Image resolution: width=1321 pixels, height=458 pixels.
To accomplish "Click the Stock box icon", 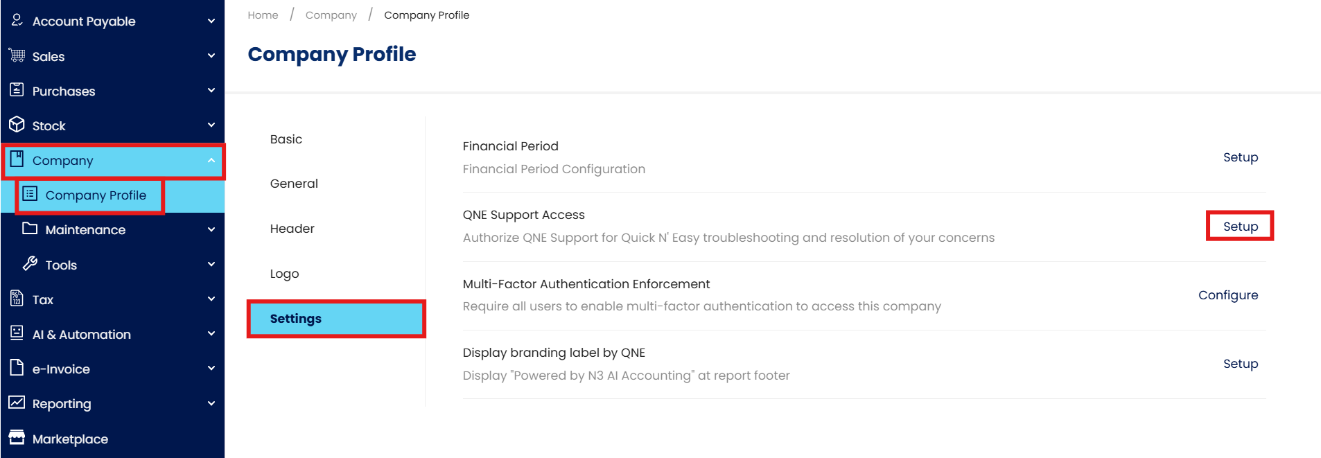I will pos(17,125).
